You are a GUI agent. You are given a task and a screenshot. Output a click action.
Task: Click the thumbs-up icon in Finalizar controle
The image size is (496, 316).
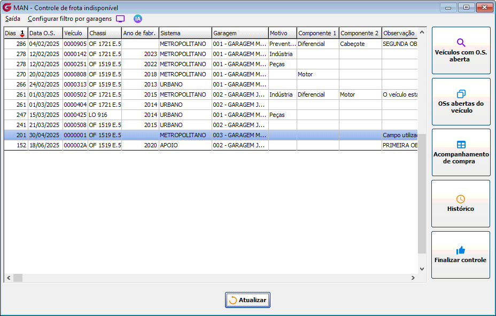[461, 250]
